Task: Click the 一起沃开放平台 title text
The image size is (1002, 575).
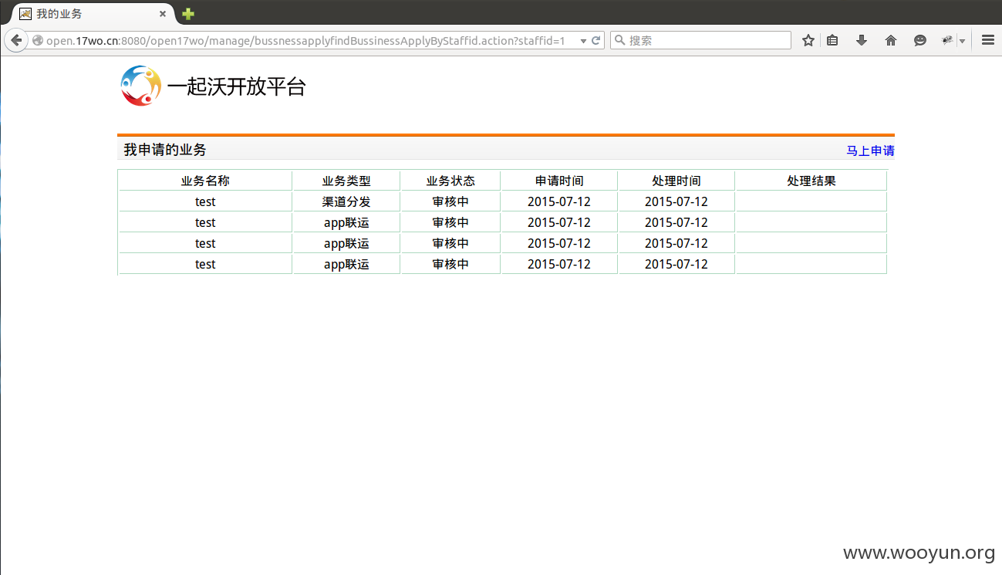Action: point(236,86)
